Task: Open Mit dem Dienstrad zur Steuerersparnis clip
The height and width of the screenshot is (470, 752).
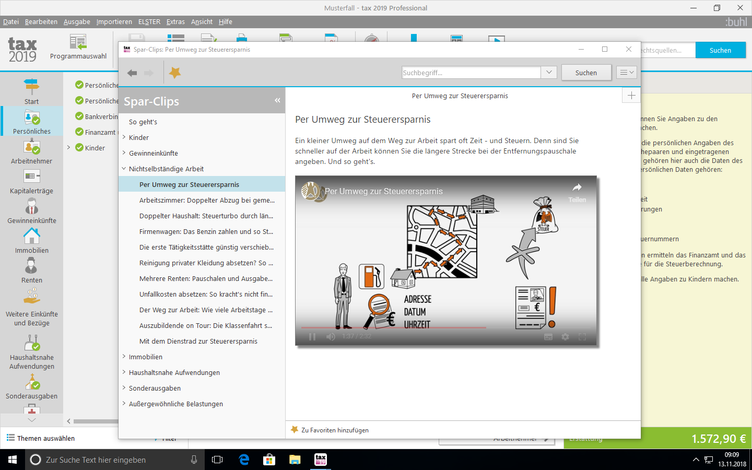Action: pyautogui.click(x=202, y=341)
